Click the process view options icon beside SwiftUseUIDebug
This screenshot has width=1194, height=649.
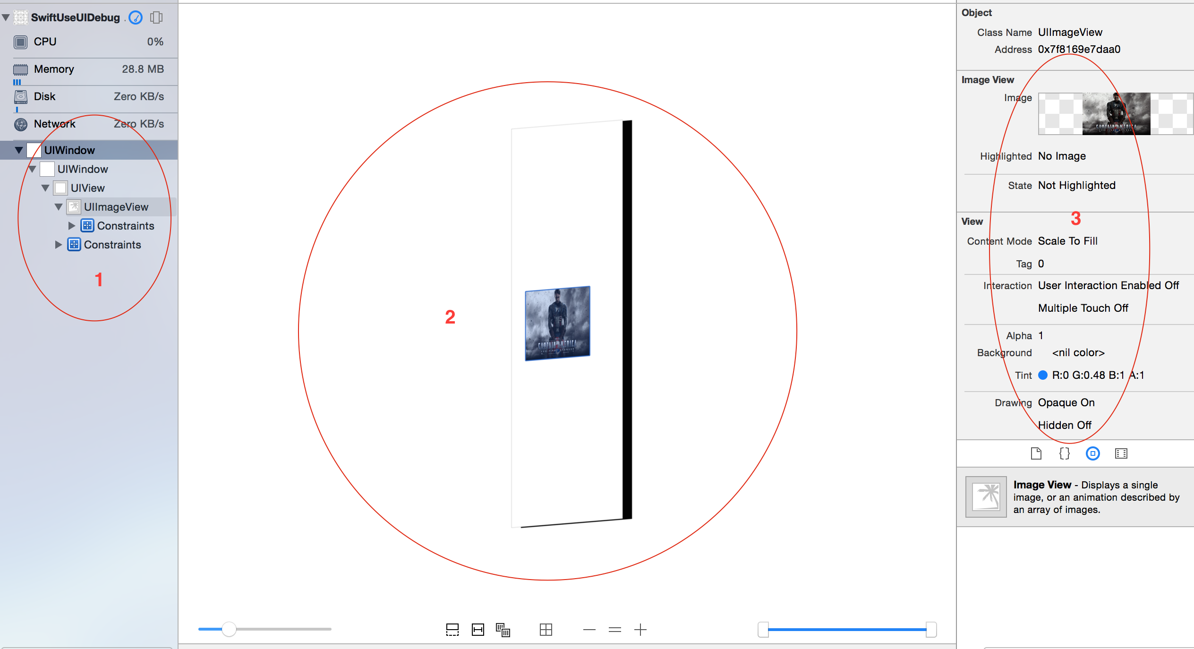(156, 17)
